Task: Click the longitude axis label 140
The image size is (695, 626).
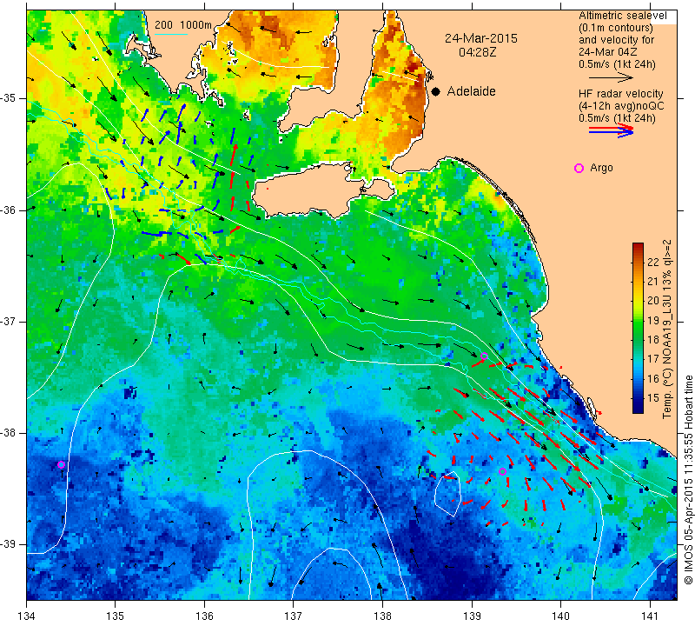Action: [x=560, y=616]
